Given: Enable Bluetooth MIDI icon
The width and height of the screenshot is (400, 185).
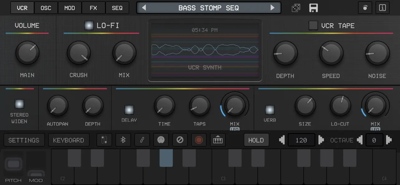Looking at the screenshot, I should pos(123,140).
